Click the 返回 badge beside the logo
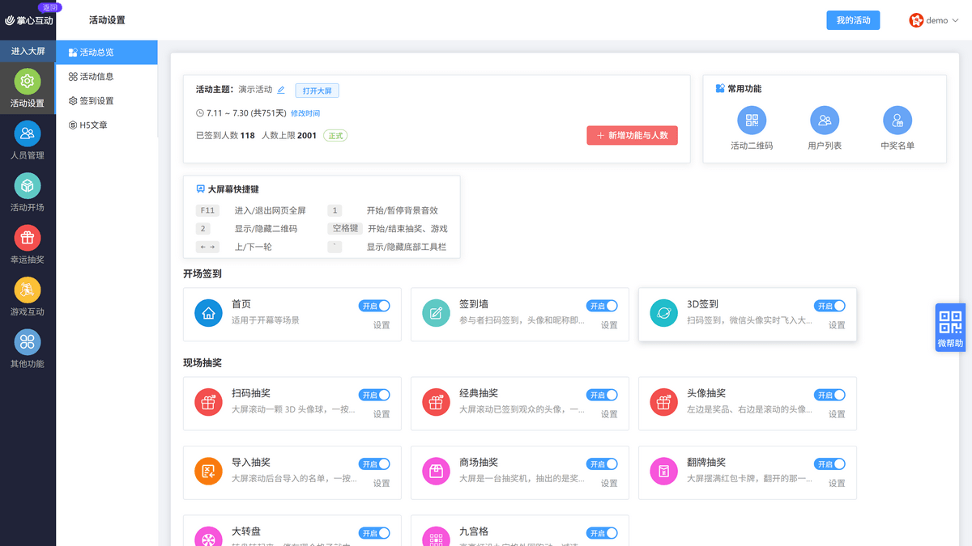The width and height of the screenshot is (972, 546). 49,6
